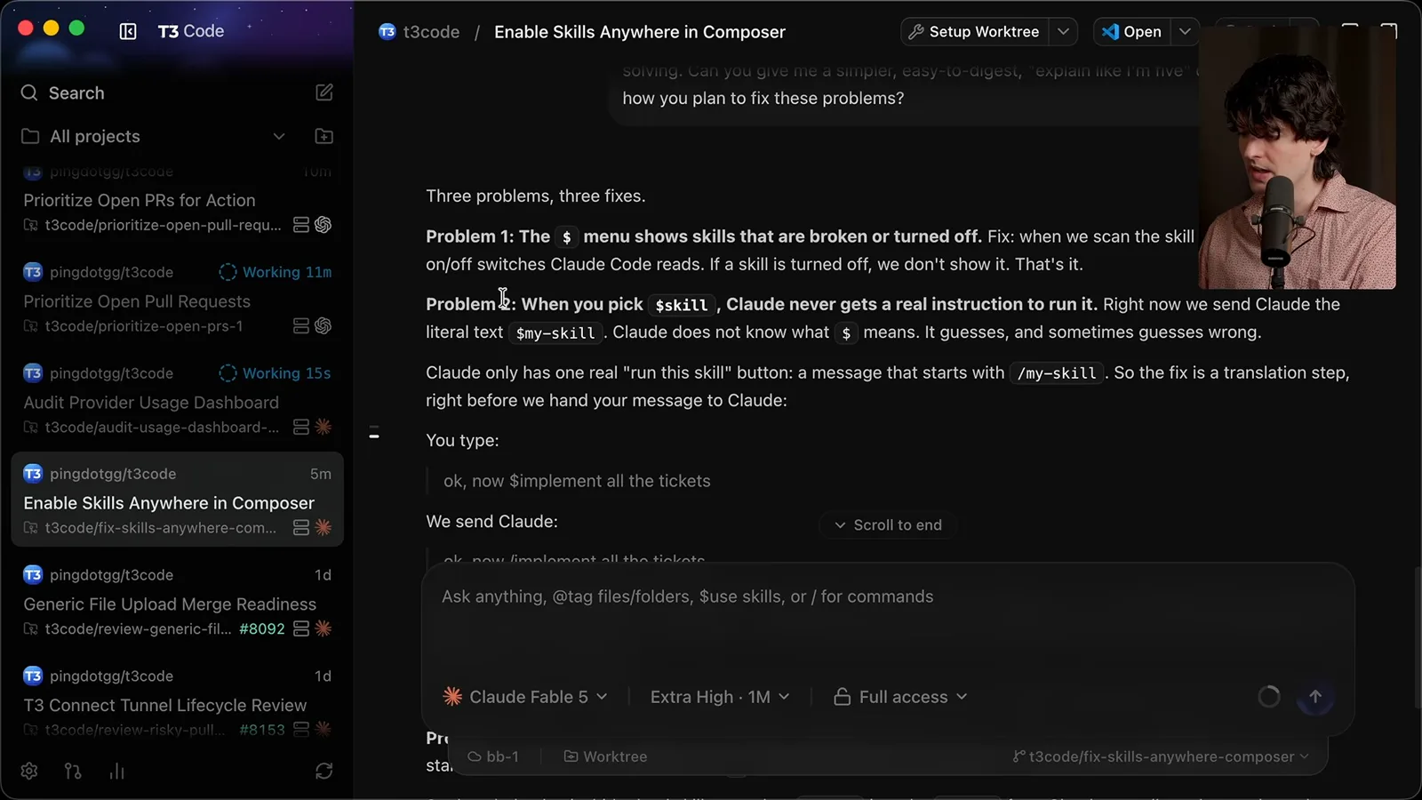Image resolution: width=1422 pixels, height=800 pixels.
Task: Open the usage bar chart icon
Action: tap(116, 771)
